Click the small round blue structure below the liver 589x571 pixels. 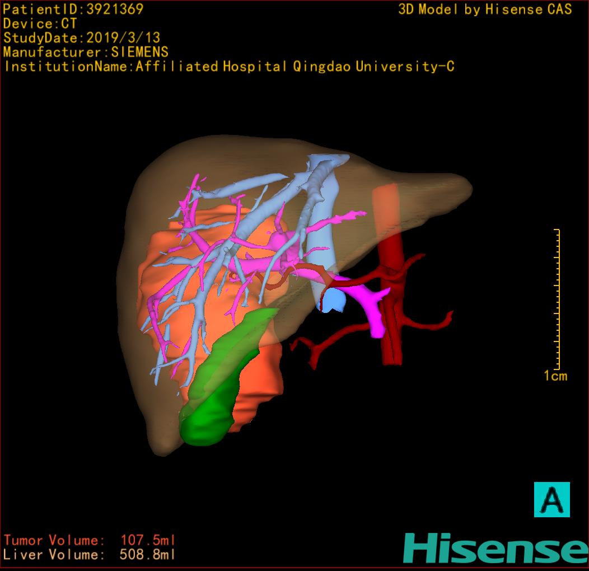[x=333, y=301]
